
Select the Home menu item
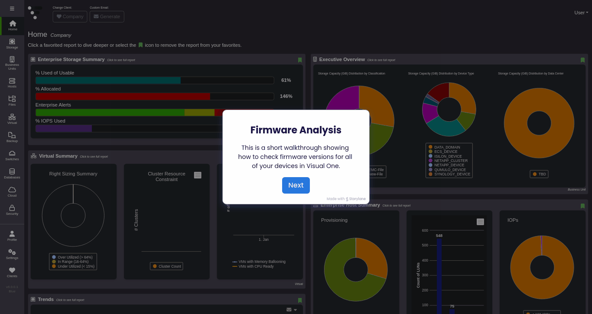13,26
